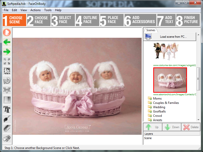Select the flip/mirror tool icon

[x=7, y=90]
